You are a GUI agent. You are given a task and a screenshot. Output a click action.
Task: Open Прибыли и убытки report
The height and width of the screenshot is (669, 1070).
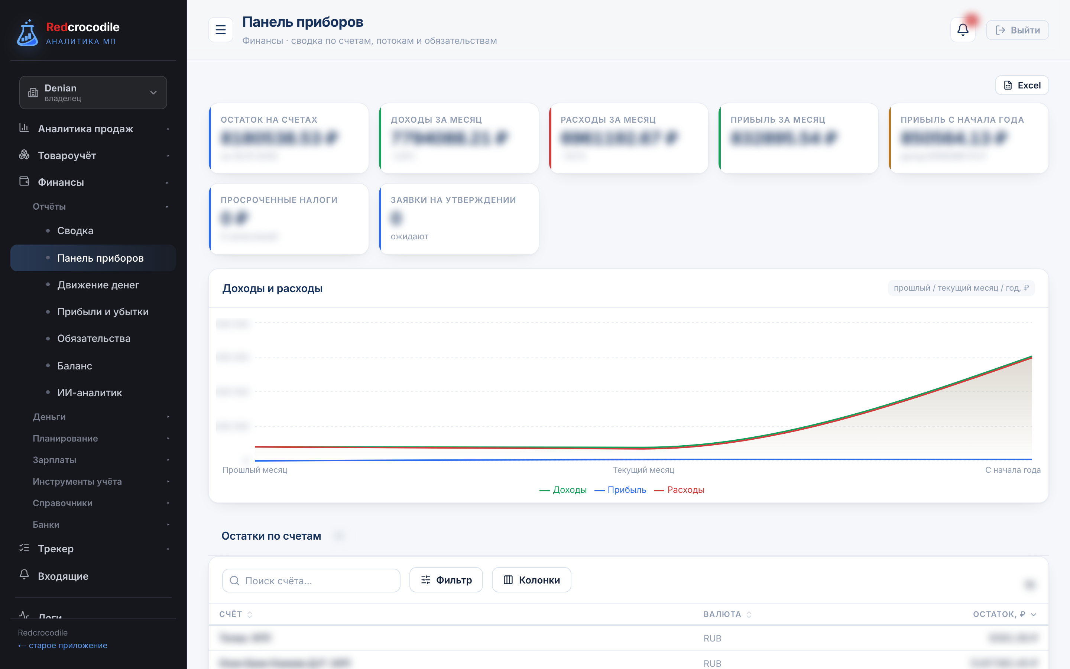(93, 311)
